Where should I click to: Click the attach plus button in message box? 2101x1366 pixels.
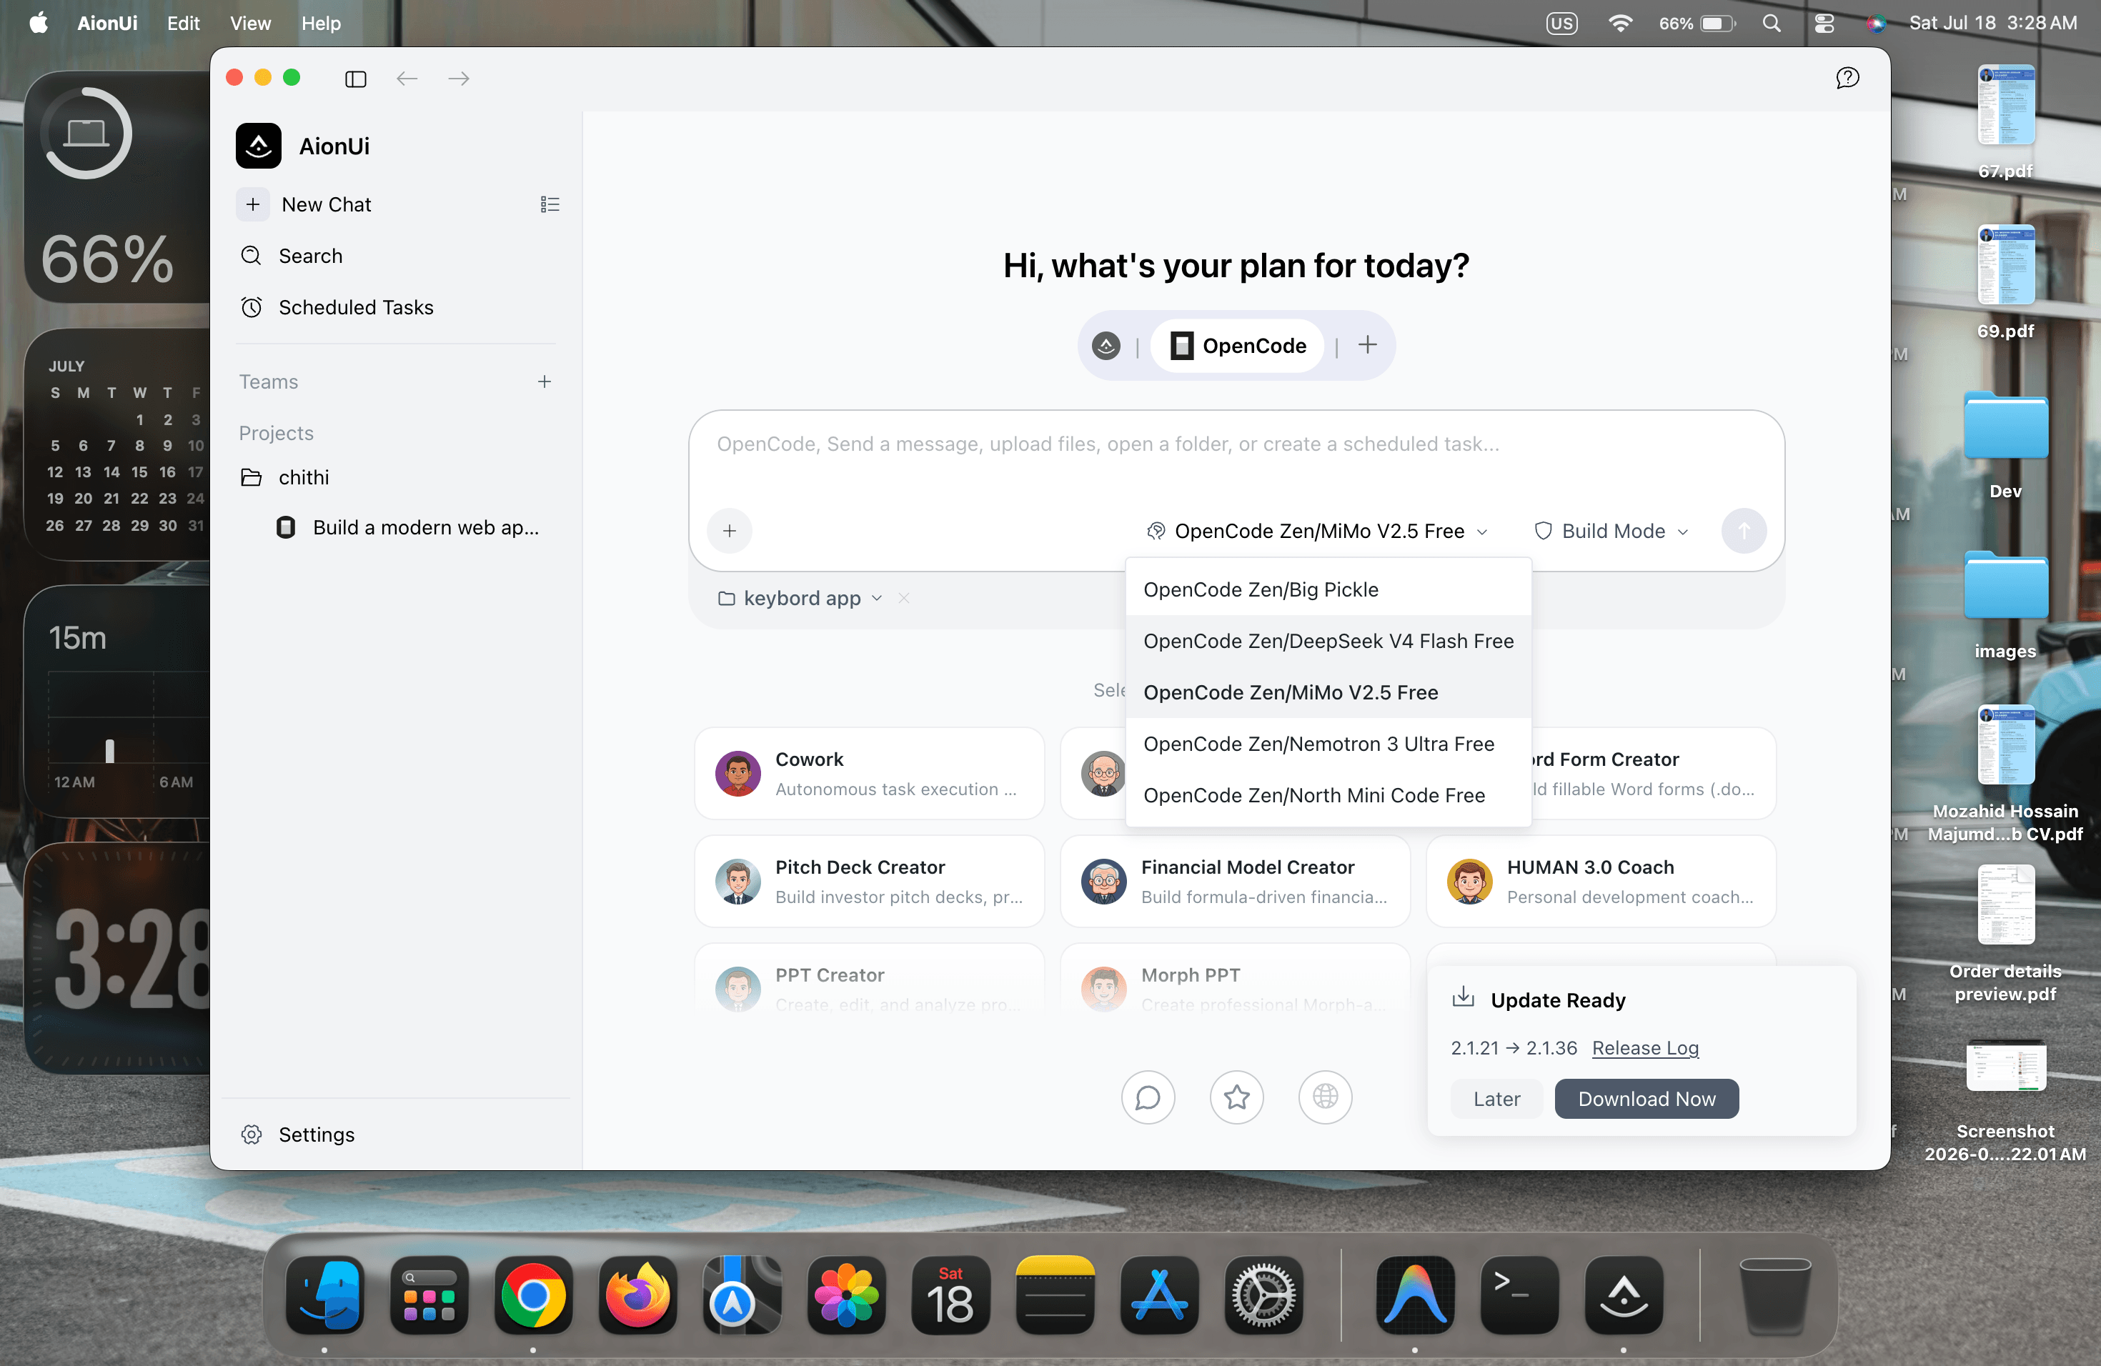[x=729, y=530]
